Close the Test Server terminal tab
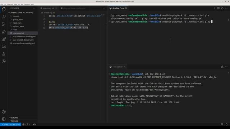This screenshot has width=230, height=129. pos(125,67)
